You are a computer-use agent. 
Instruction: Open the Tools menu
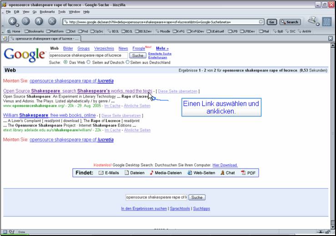pyautogui.click(x=62, y=11)
